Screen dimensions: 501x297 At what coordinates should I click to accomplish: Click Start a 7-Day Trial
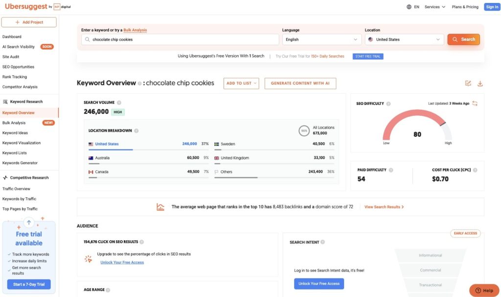tap(29, 284)
